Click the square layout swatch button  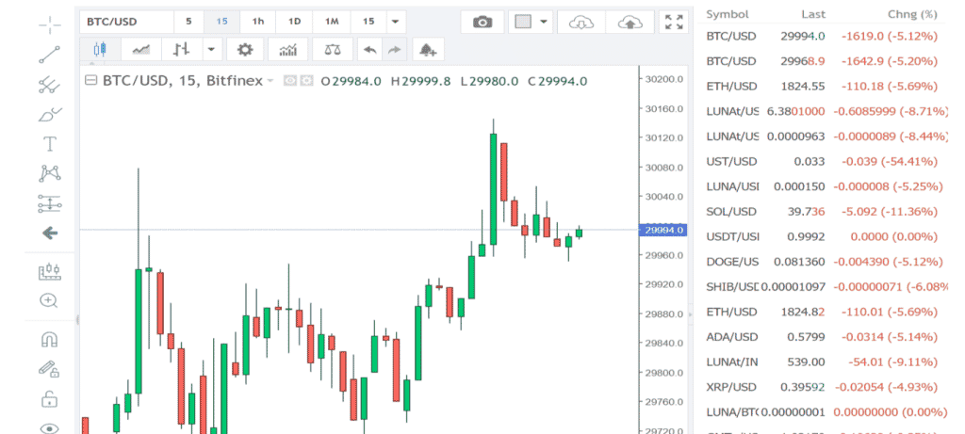522,23
